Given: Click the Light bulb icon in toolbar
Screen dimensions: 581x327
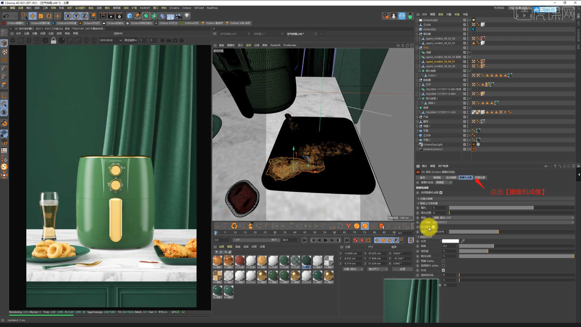Looking at the screenshot, I should [x=187, y=16].
